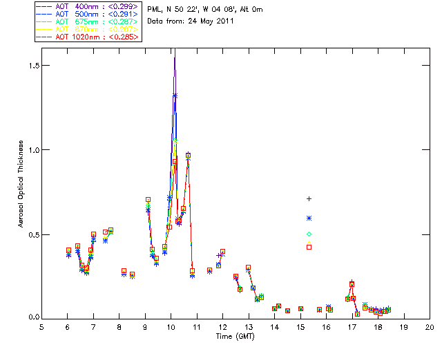The width and height of the screenshot is (442, 354).
Task: Click the AOT 675nm legend entry
Action: click(x=88, y=21)
